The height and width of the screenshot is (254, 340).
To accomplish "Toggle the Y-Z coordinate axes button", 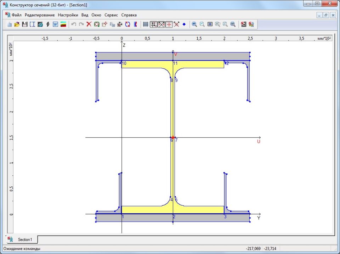I will point(154,24).
